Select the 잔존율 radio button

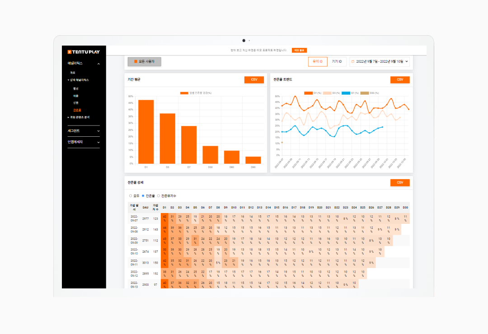click(143, 195)
